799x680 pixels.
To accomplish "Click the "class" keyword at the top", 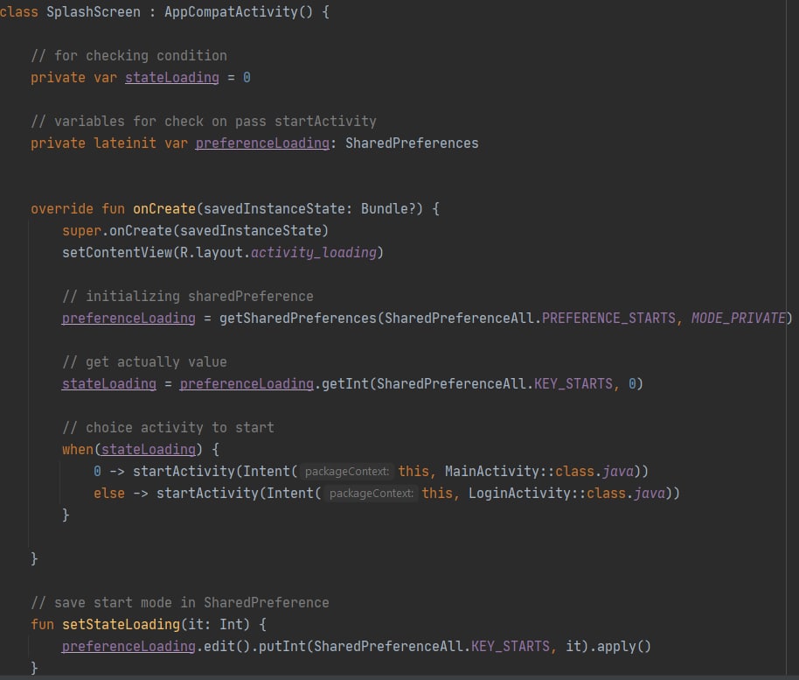I will tap(19, 11).
